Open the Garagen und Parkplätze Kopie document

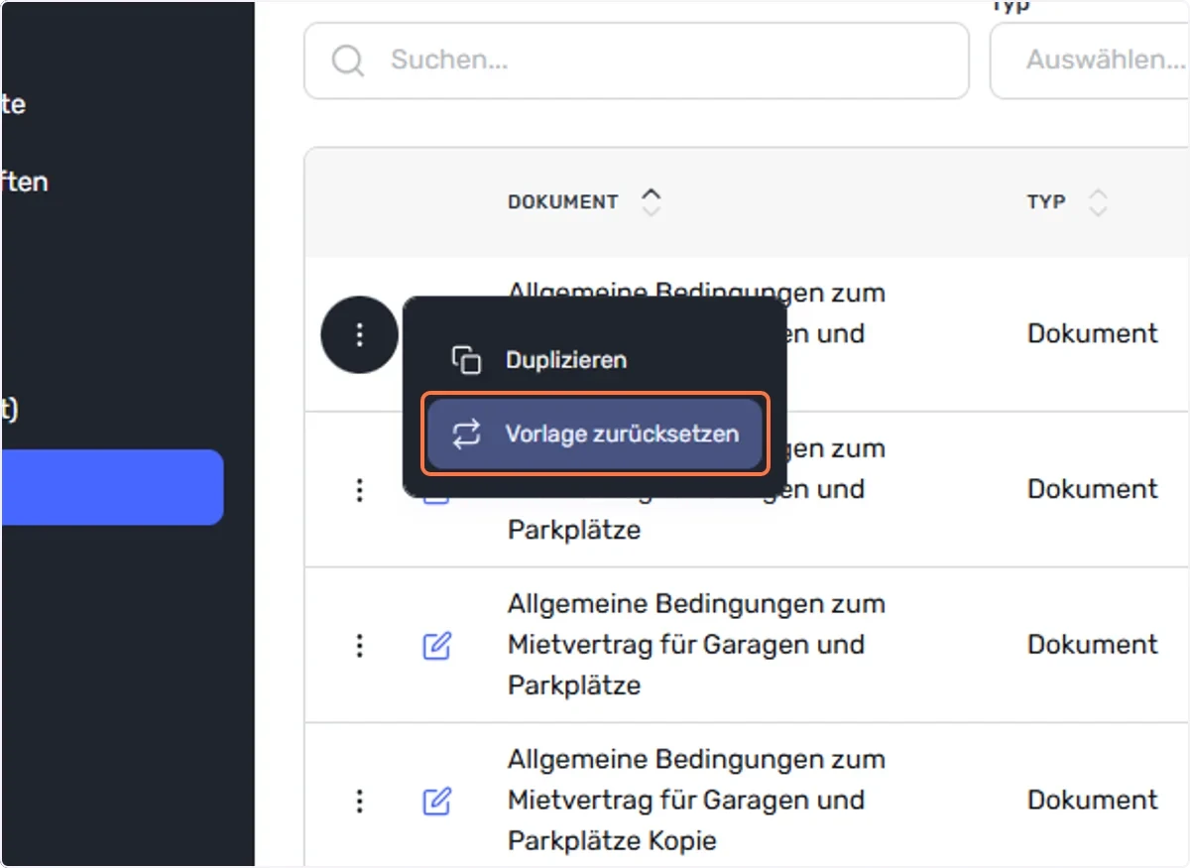click(x=696, y=801)
